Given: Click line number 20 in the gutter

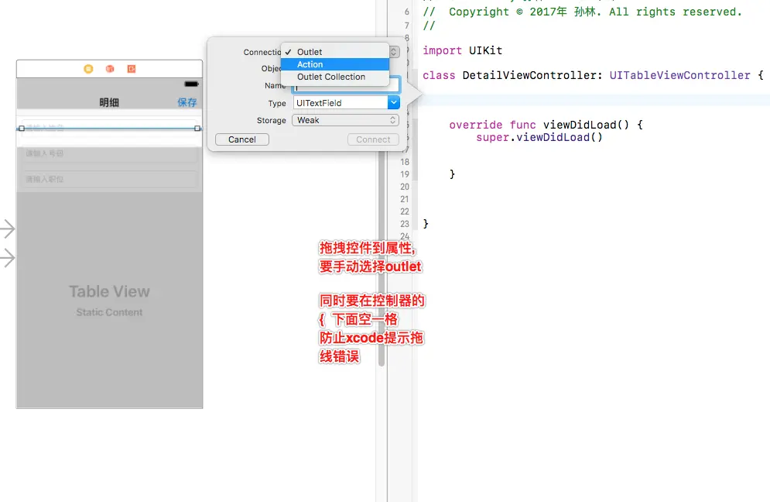Looking at the screenshot, I should click(x=405, y=187).
